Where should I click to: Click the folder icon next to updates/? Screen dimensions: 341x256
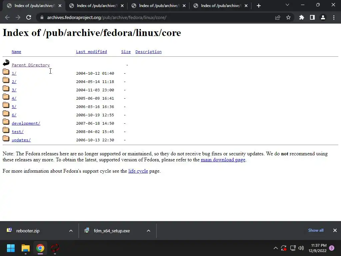6,138
